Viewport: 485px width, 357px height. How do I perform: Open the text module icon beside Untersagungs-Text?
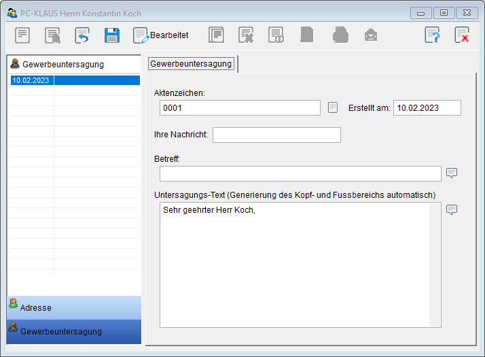452,209
